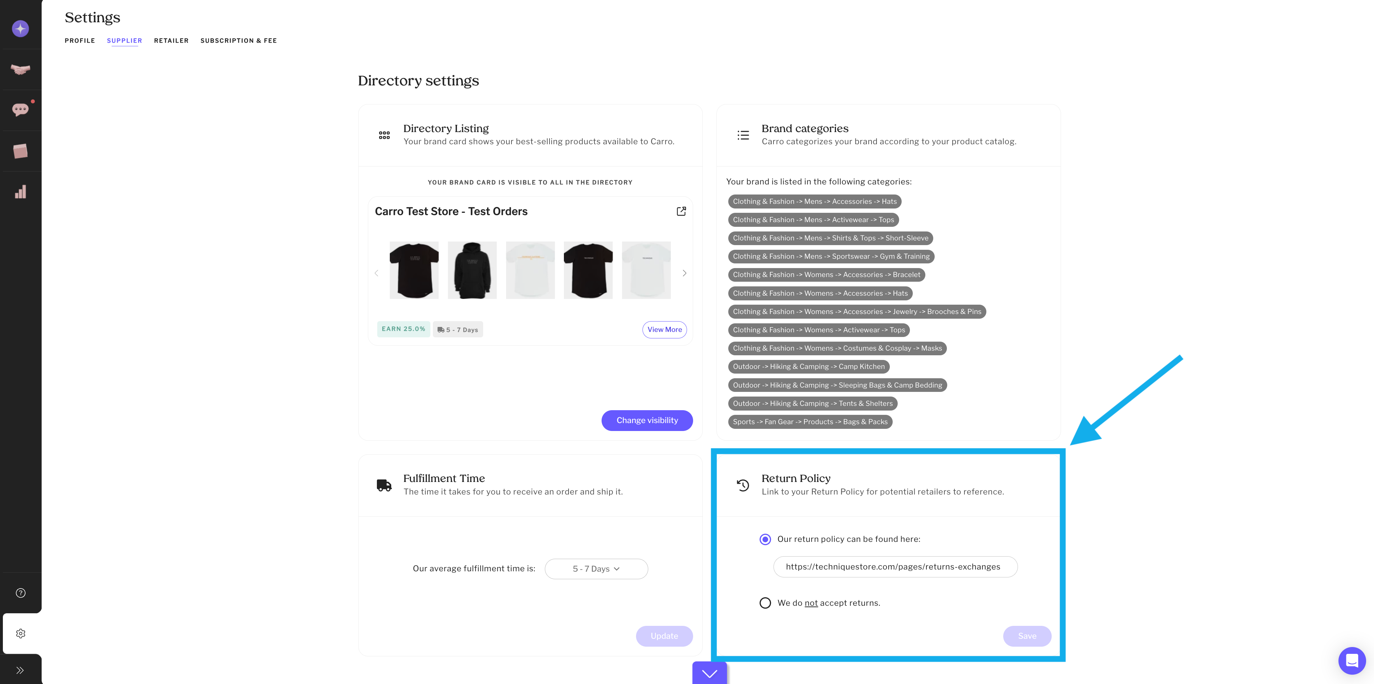1374x684 pixels.
Task: Click the Change visibility button
Action: [647, 421]
